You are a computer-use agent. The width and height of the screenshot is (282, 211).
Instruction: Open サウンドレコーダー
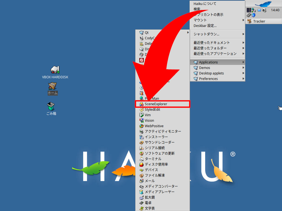coord(162,143)
